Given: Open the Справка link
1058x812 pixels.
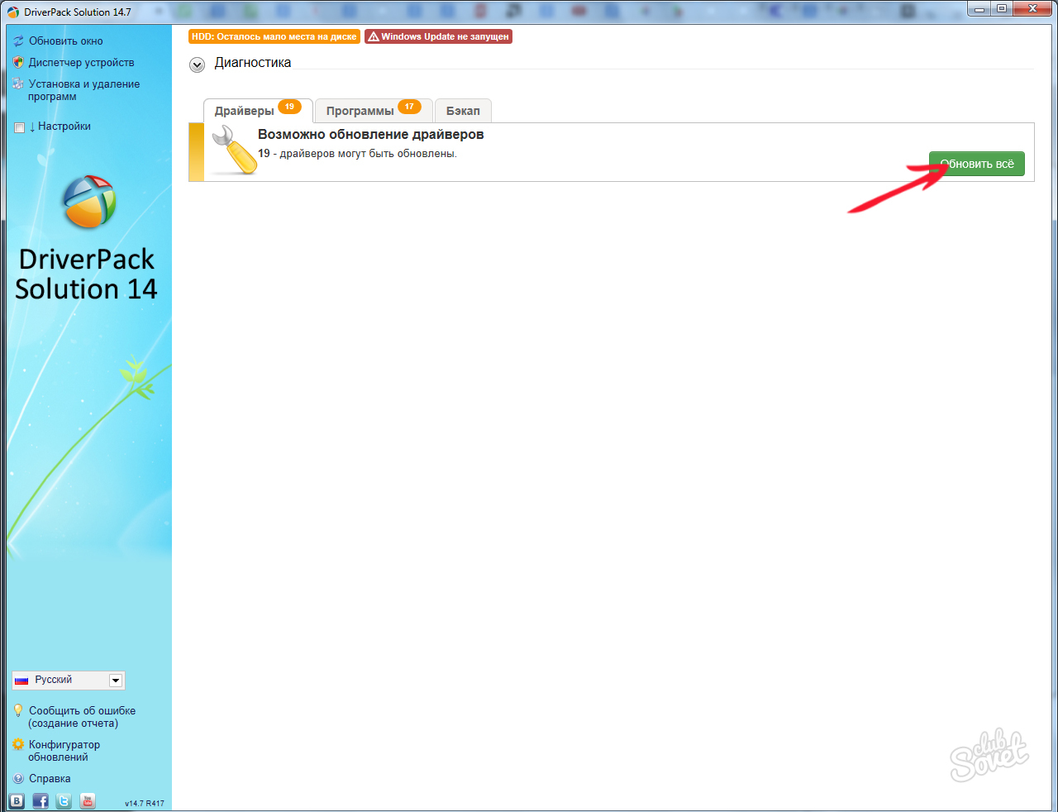Looking at the screenshot, I should (50, 778).
